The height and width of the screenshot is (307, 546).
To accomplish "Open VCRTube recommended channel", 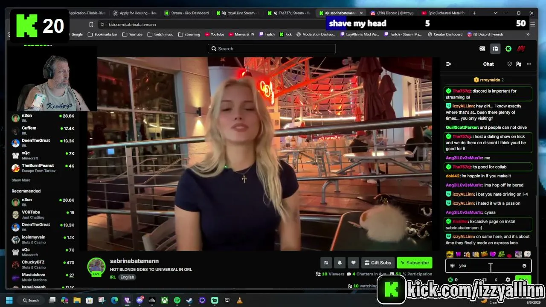I will (x=43, y=214).
